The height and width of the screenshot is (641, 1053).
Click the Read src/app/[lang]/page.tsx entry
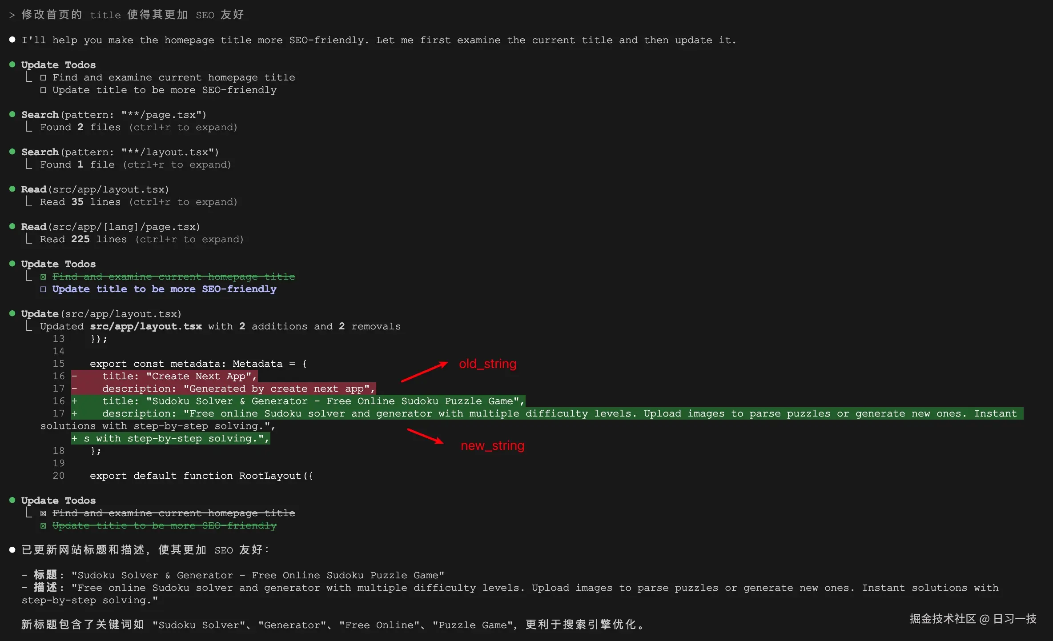point(110,227)
